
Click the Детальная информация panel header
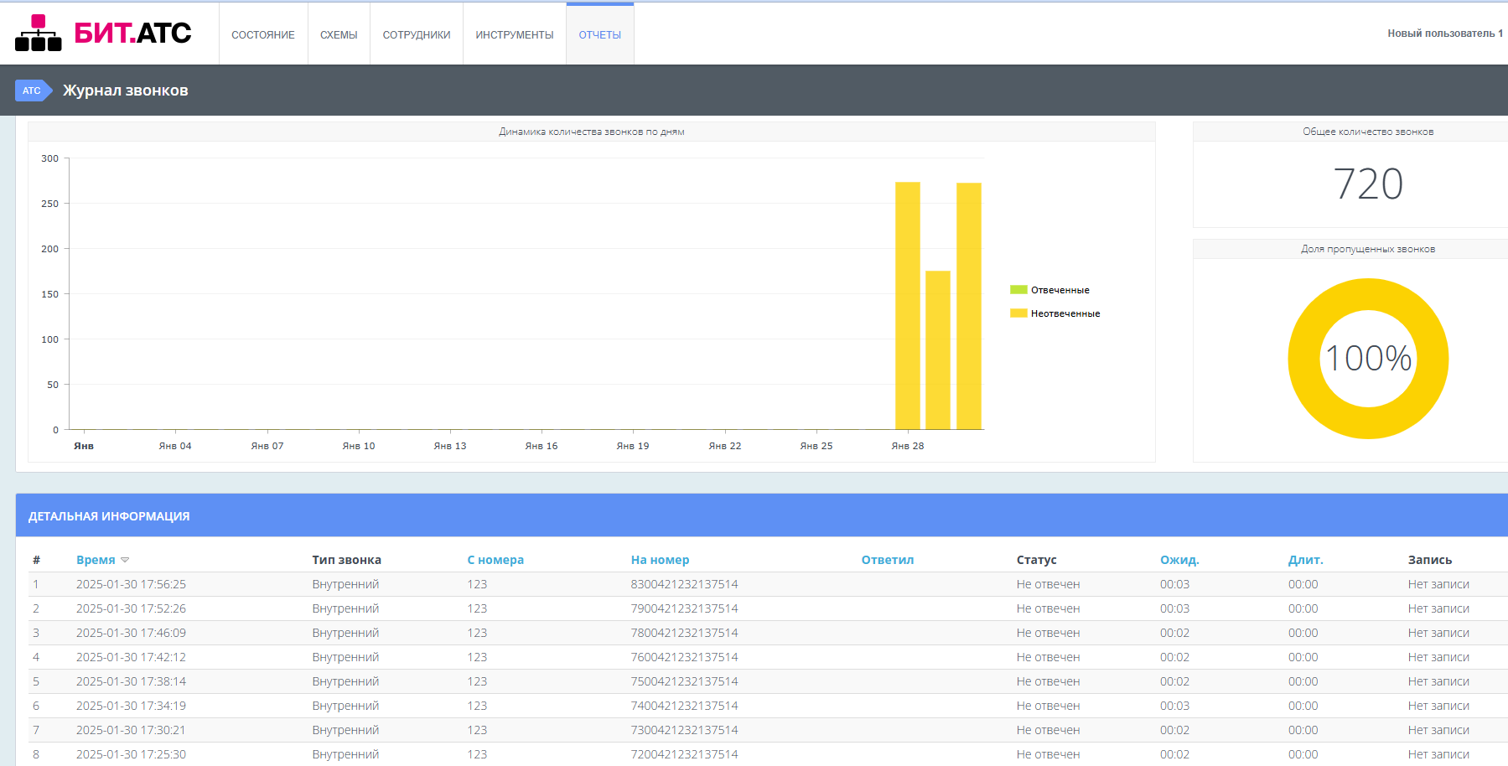pos(109,516)
